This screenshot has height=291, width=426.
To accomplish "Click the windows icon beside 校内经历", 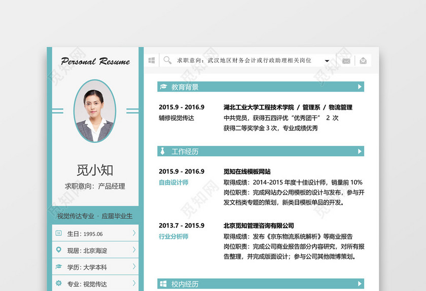I will [163, 284].
